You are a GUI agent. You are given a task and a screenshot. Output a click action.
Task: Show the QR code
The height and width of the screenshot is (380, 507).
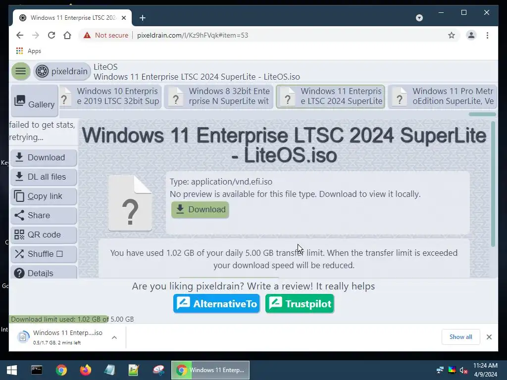coord(44,235)
